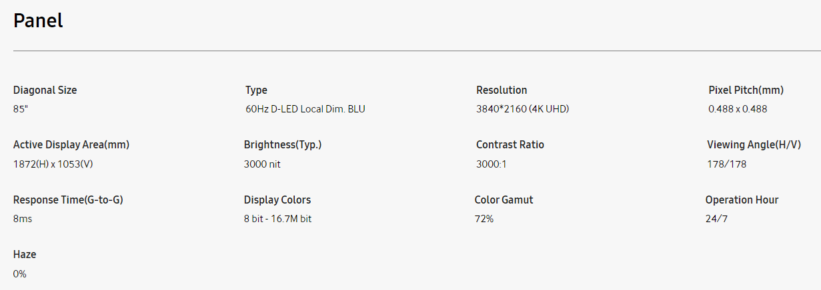Click the 60Hz D-LED Local Dim. BLU value
Viewport: 821px width, 290px height.
[305, 109]
